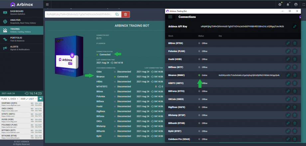Delete the Digifinex (DGFX) connection
The image size is (306, 146).
(295, 107)
